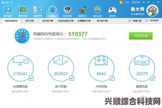The width and height of the screenshot is (162, 108).
Task: Click the skin change icon in title bar
Action: click(x=144, y=2)
